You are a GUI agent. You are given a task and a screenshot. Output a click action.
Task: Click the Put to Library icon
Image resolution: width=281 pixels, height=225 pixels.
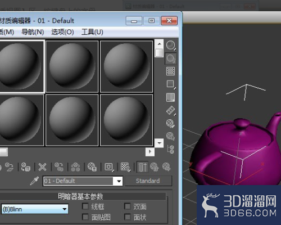[x=92, y=167]
